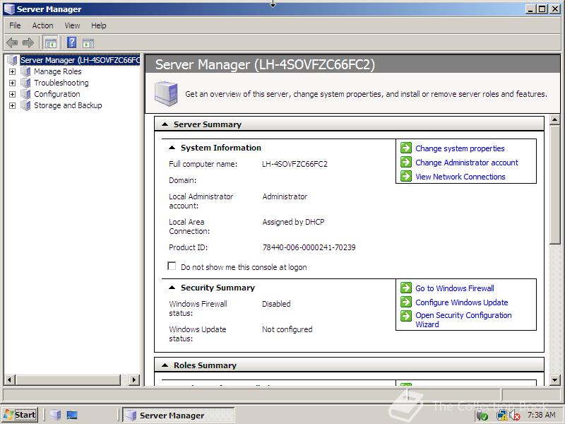565x424 pixels.
Task: Click the Storage and Backup node icon
Action: [25, 105]
